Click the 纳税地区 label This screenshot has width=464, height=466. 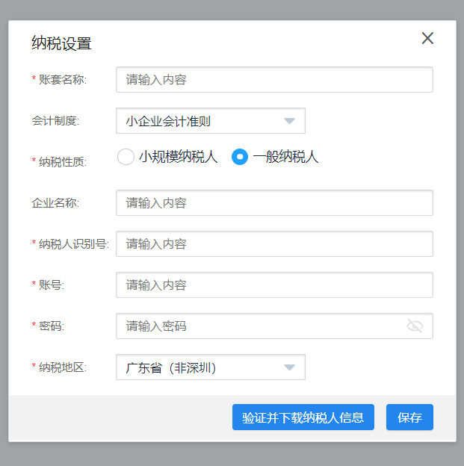(63, 367)
